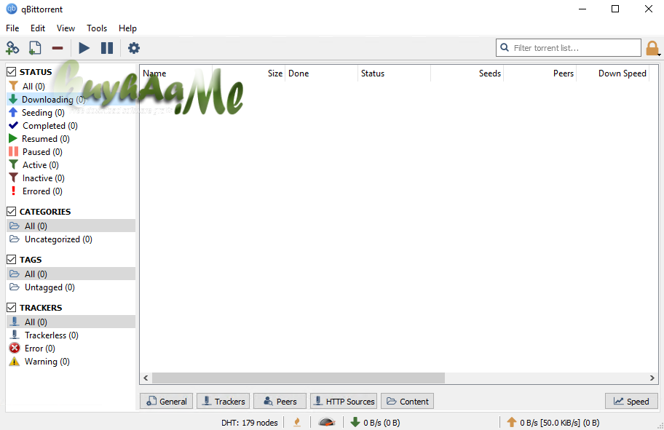Select the Completed (0) filter

71,126
